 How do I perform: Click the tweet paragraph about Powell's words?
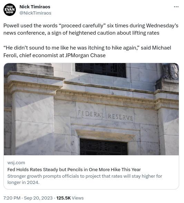click(x=91, y=29)
